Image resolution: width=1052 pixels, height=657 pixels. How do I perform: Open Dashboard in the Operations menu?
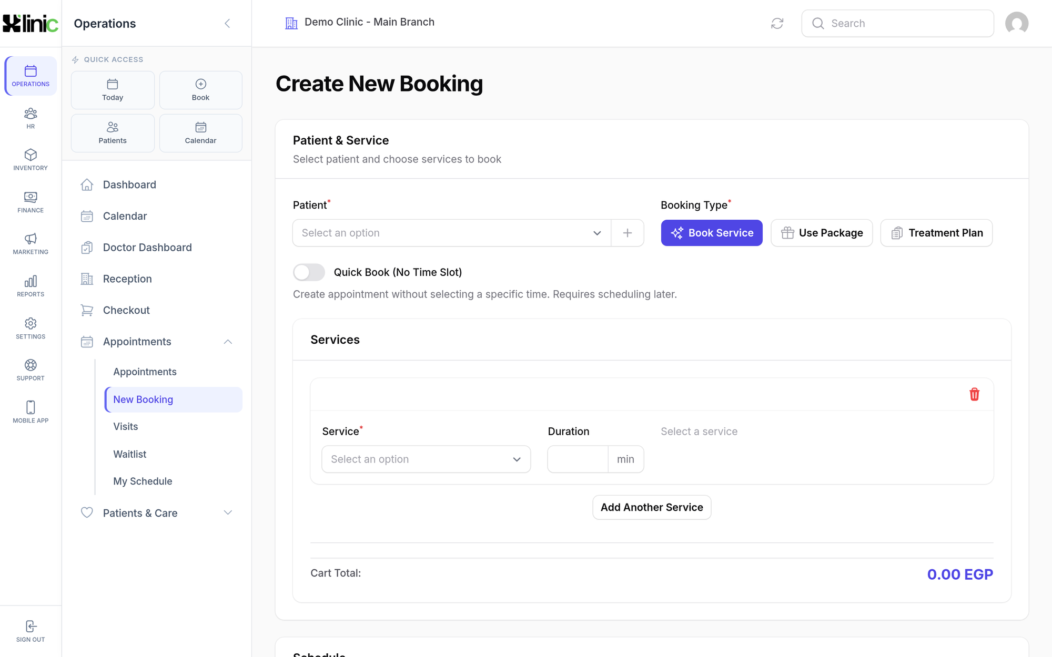157,184
